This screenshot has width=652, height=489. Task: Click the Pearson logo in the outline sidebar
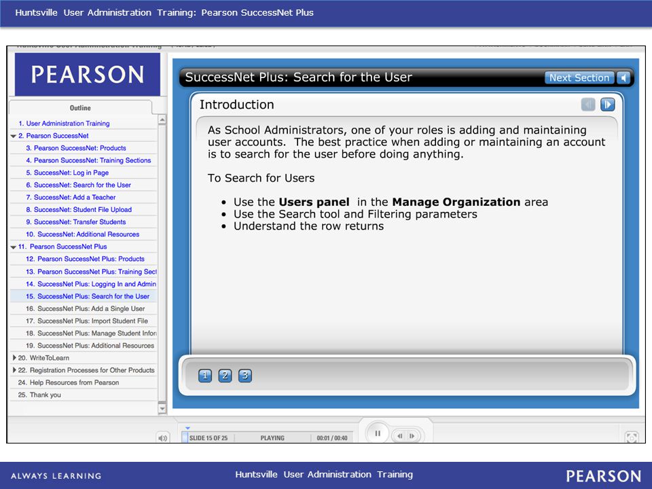click(x=88, y=75)
